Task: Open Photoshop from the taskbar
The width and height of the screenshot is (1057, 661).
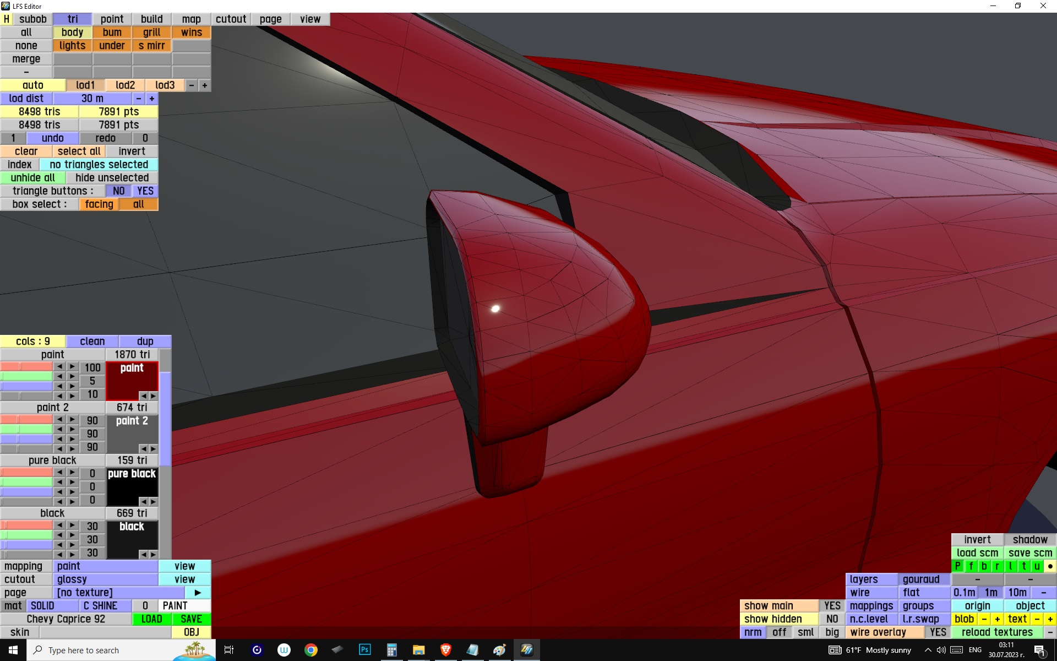Action: [x=364, y=650]
